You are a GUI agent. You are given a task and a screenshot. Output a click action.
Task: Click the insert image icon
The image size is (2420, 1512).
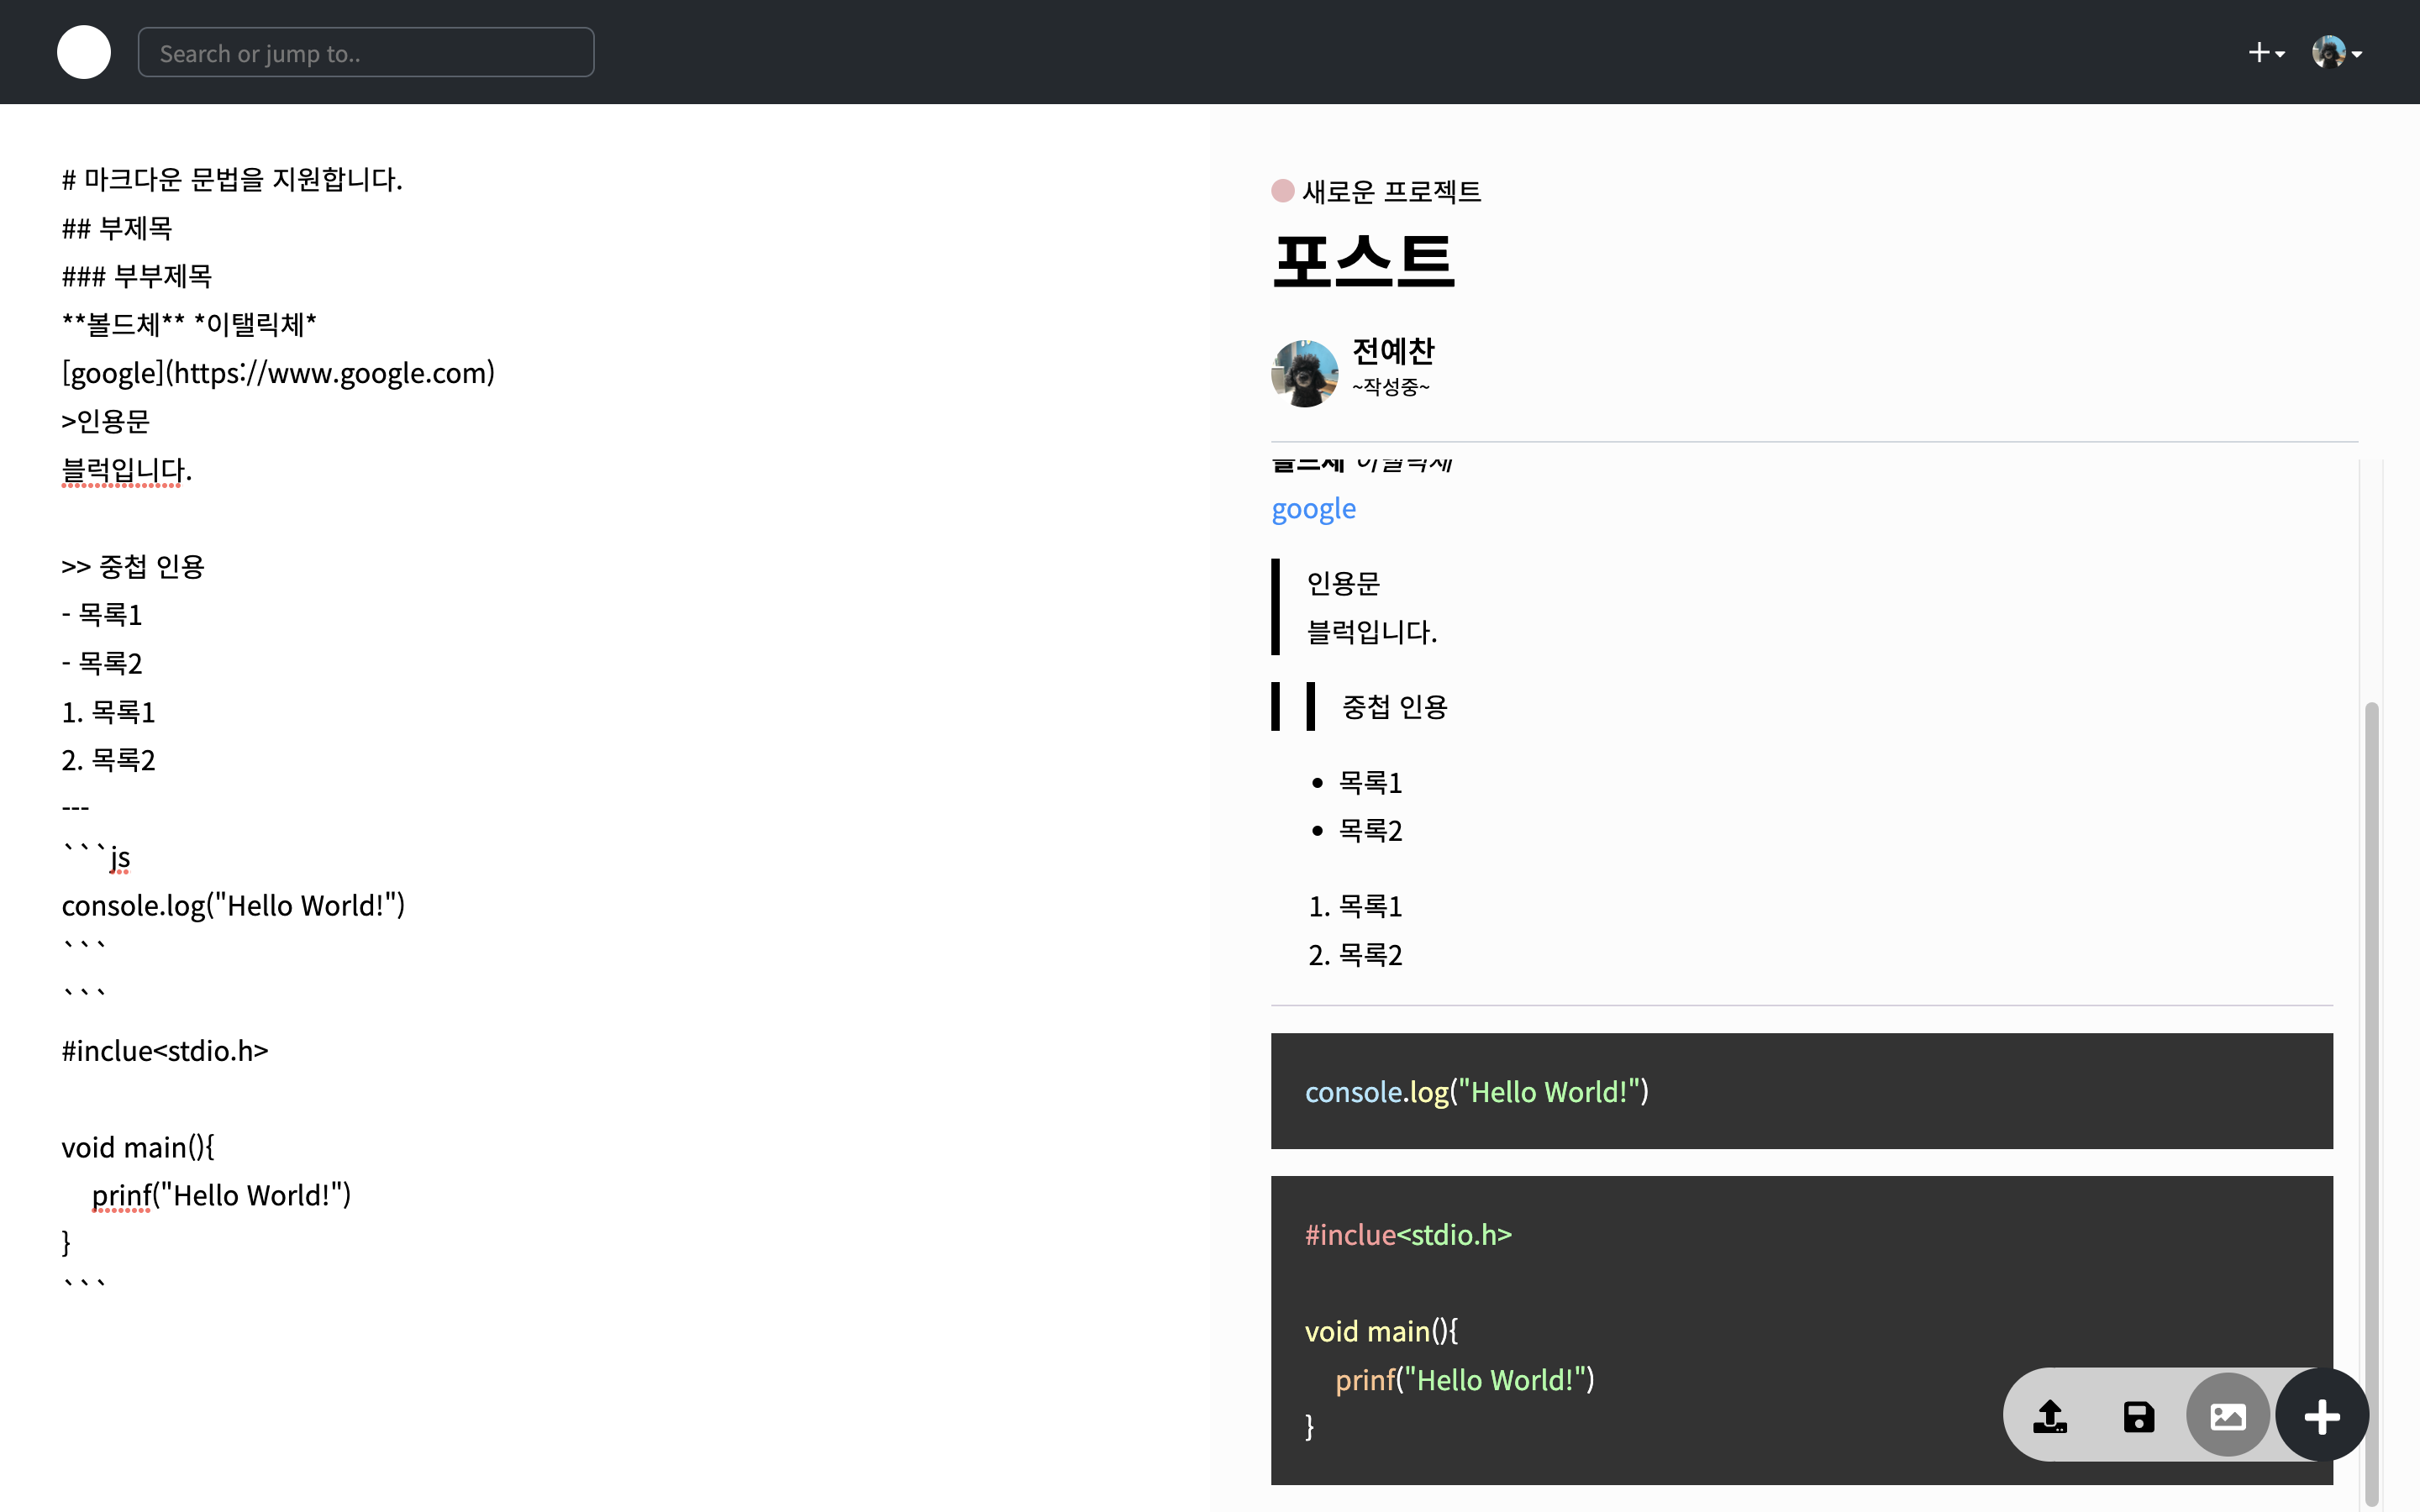click(2227, 1416)
